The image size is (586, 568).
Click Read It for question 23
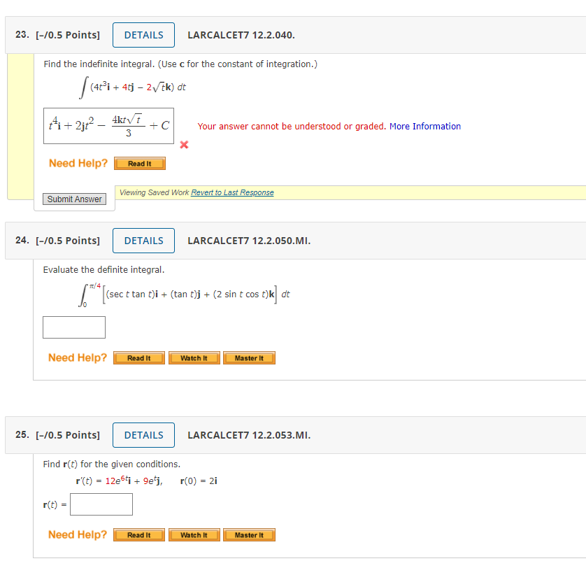tap(139, 163)
